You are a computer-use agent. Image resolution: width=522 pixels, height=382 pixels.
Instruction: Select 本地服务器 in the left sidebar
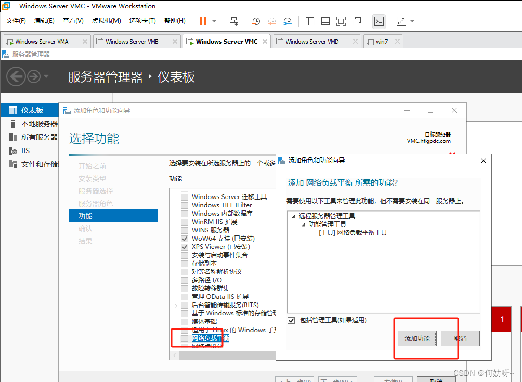(39, 124)
